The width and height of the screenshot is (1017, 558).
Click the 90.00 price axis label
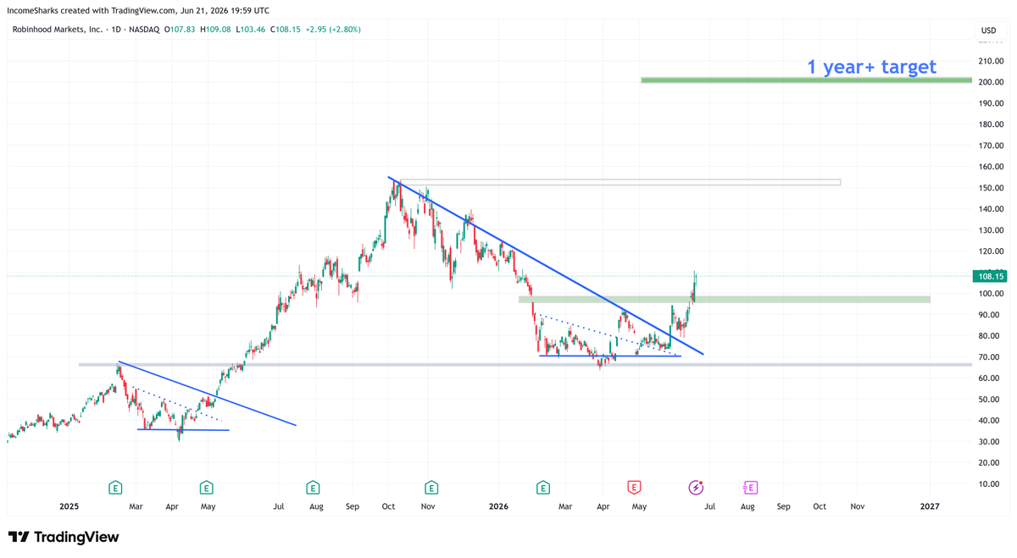pyautogui.click(x=991, y=315)
